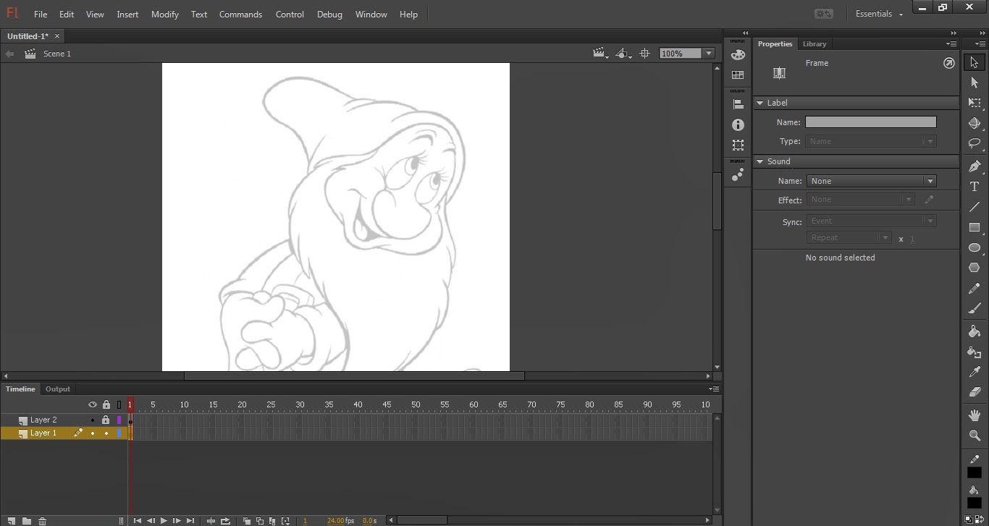Click the fill color black swatch
This screenshot has width=989, height=526.
point(975,503)
